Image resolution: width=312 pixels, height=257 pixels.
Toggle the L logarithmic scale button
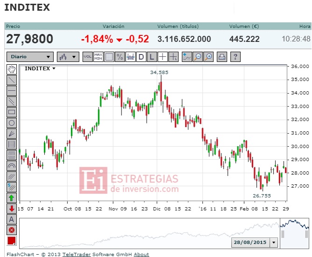pos(152,57)
